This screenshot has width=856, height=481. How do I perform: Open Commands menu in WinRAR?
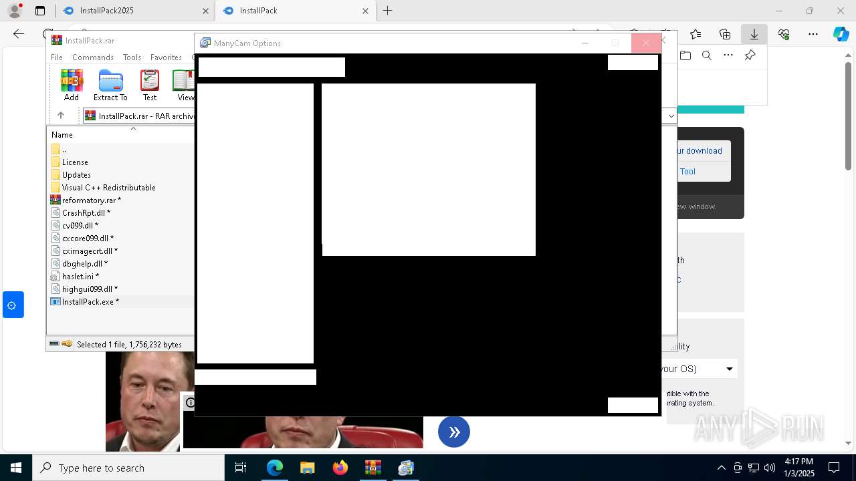[93, 57]
